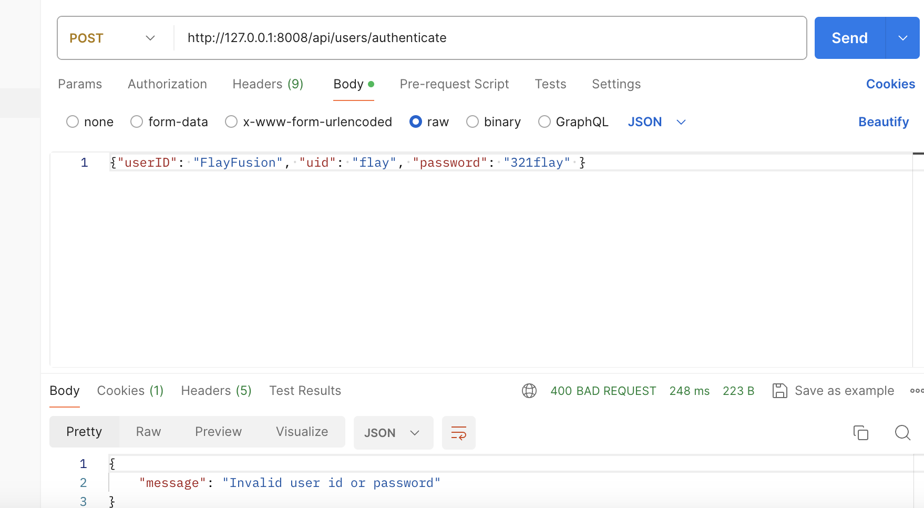Switch response view to Pretty
This screenshot has width=924, height=508.
coord(84,432)
